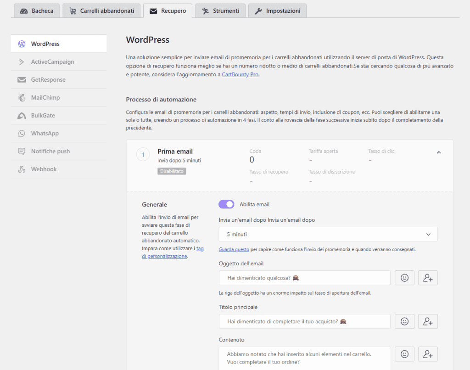Select MailChimp recovery option
470x370 pixels.
(x=59, y=97)
